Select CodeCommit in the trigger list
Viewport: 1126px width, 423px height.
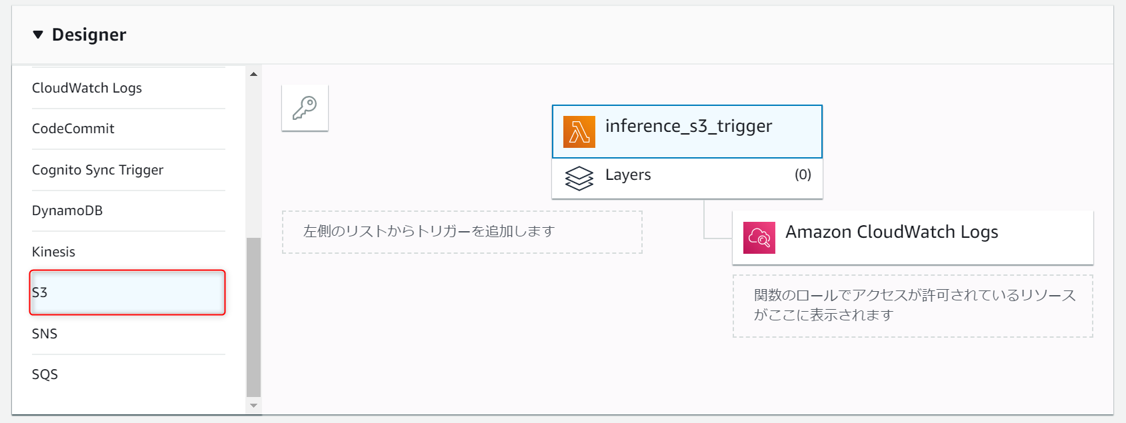coord(73,129)
